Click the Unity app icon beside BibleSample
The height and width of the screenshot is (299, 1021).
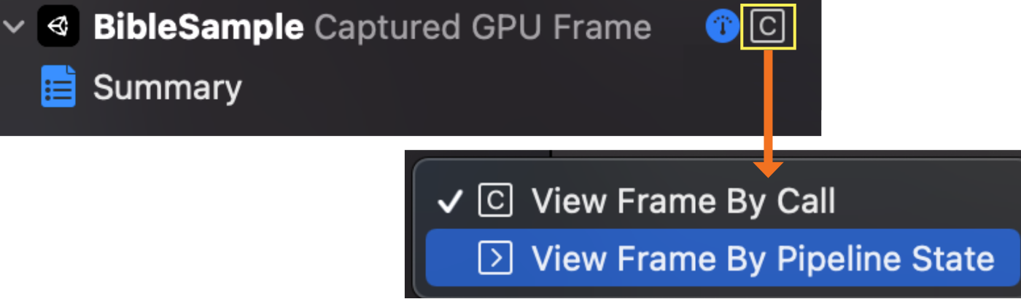58,26
